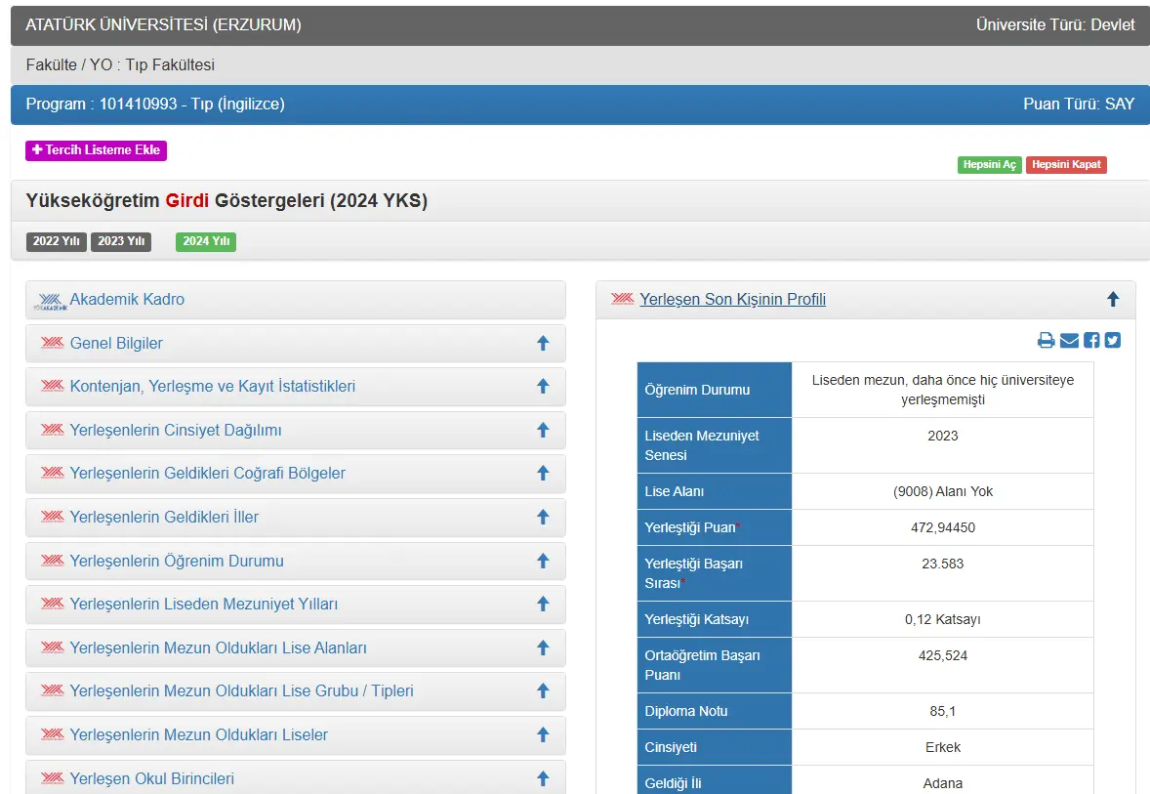Click YÖK Akademik logo beside Akademik Kadro
The height and width of the screenshot is (794, 1150).
(51, 301)
